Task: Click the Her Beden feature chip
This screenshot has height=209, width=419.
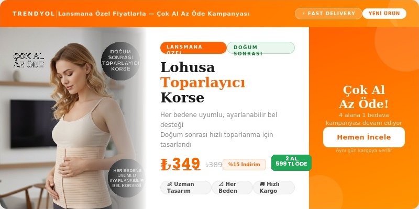Action: (x=232, y=188)
